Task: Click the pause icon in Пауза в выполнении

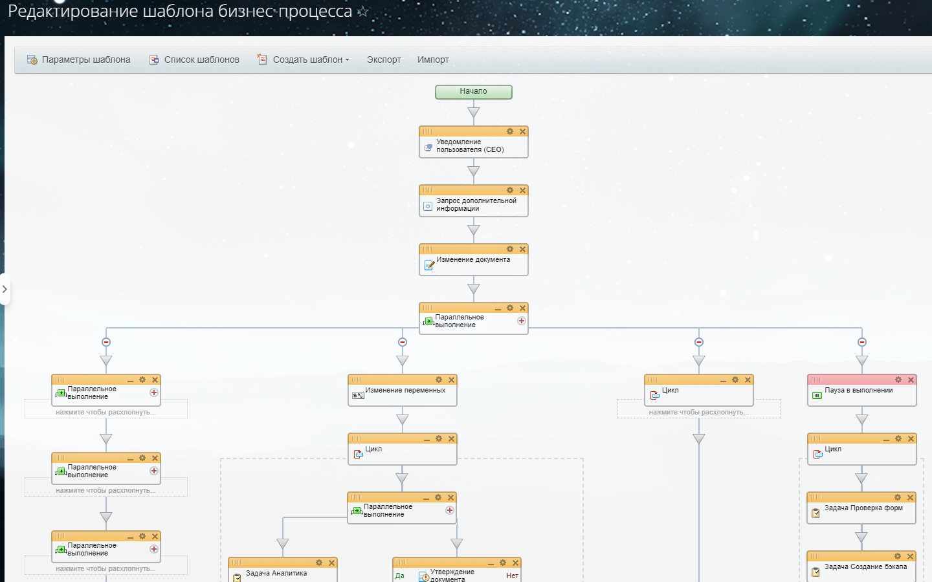Action: tap(816, 396)
